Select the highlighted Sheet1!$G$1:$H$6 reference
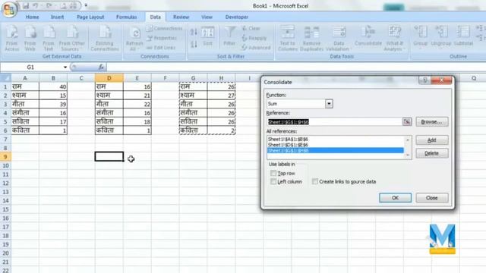The width and height of the screenshot is (486, 273). 335,150
